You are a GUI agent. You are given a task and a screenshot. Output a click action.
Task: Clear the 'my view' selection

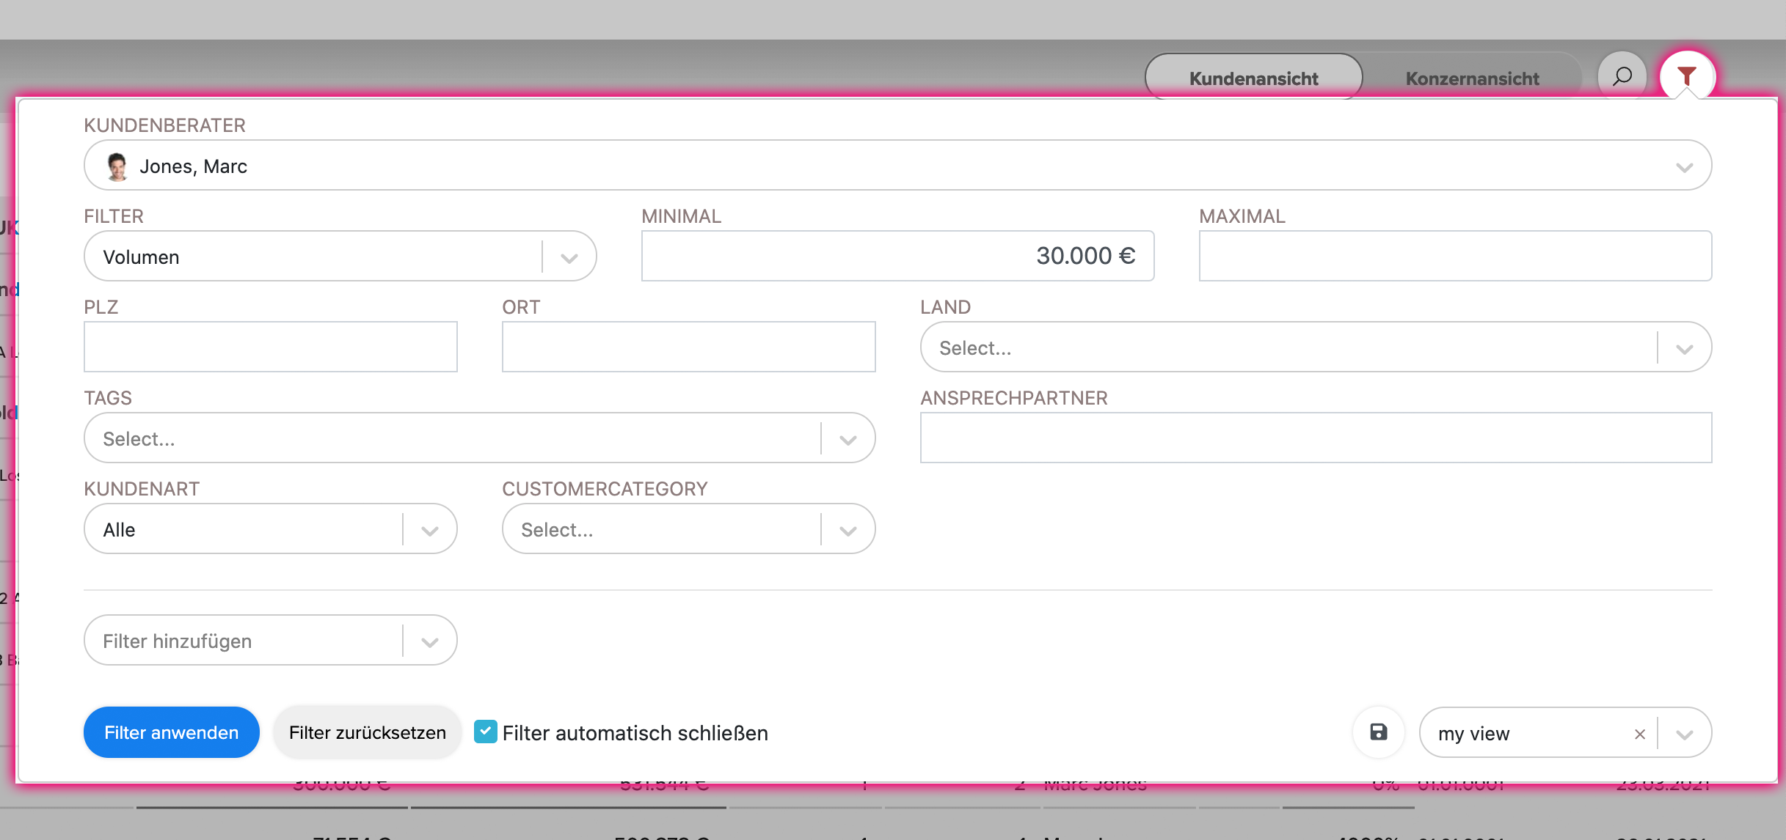click(x=1640, y=734)
